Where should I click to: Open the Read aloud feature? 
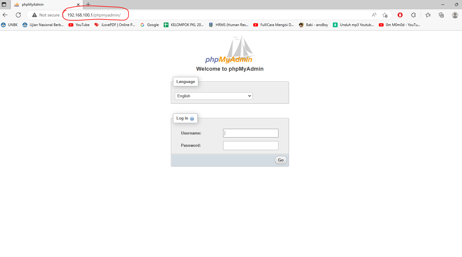pyautogui.click(x=373, y=15)
